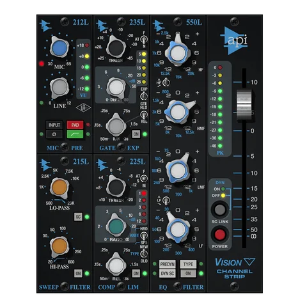Click the compressor THRESH knob in 225L
The height and width of the screenshot is (307, 307).
(116, 187)
